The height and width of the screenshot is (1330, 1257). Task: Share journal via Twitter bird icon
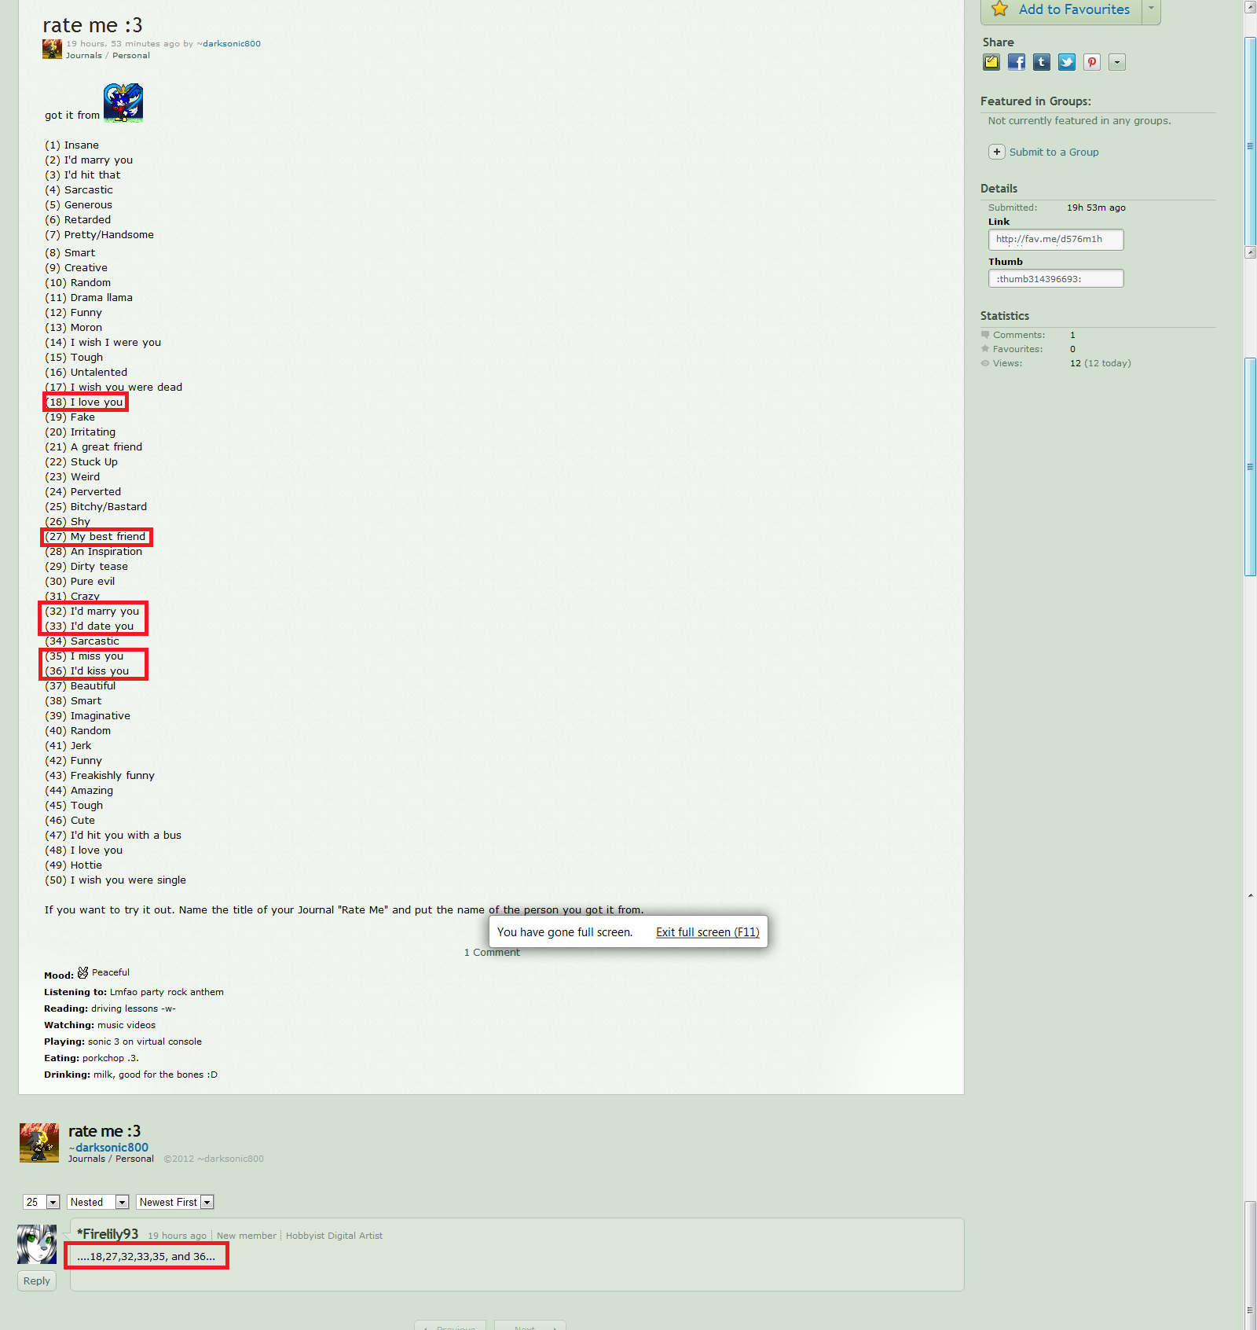pos(1067,62)
